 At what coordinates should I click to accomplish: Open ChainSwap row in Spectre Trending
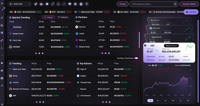tap(39, 27)
